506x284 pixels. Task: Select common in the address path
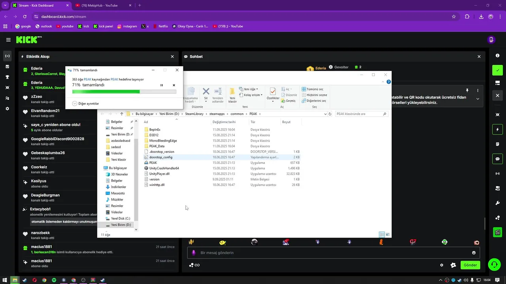pyautogui.click(x=237, y=114)
